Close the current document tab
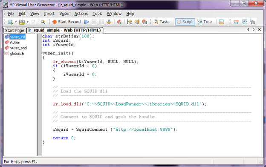266x167 pixels. coord(259,29)
